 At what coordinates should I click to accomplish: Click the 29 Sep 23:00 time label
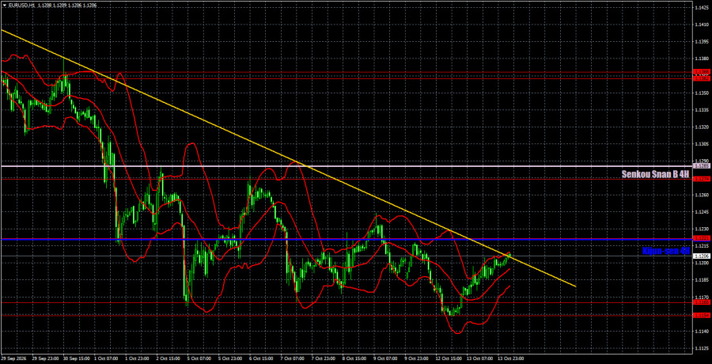tap(44, 358)
